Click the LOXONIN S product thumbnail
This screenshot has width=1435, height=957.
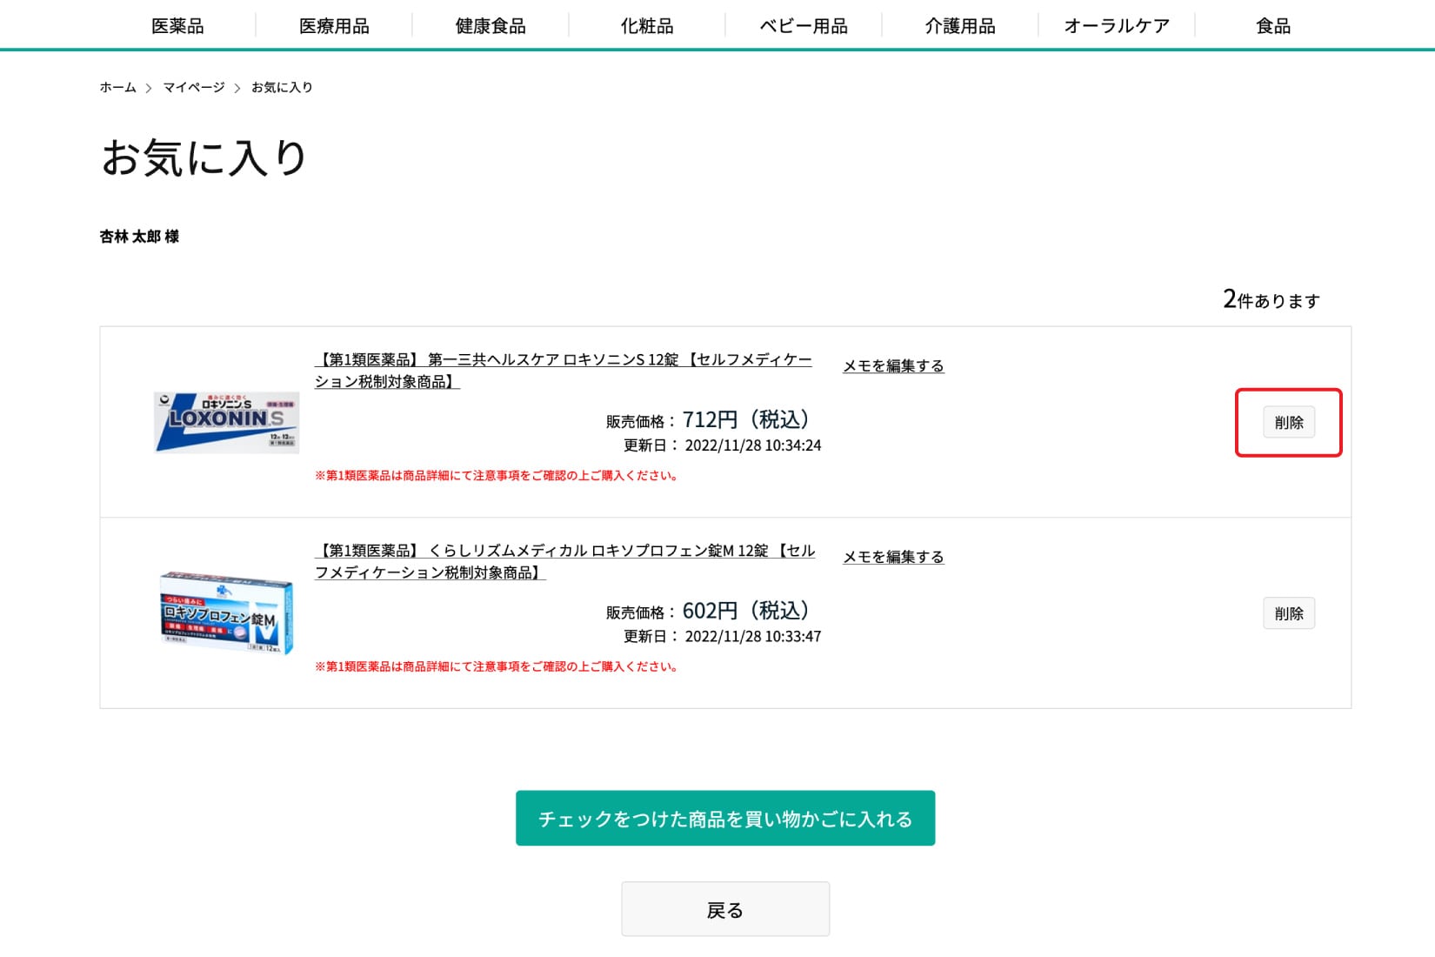(x=226, y=422)
